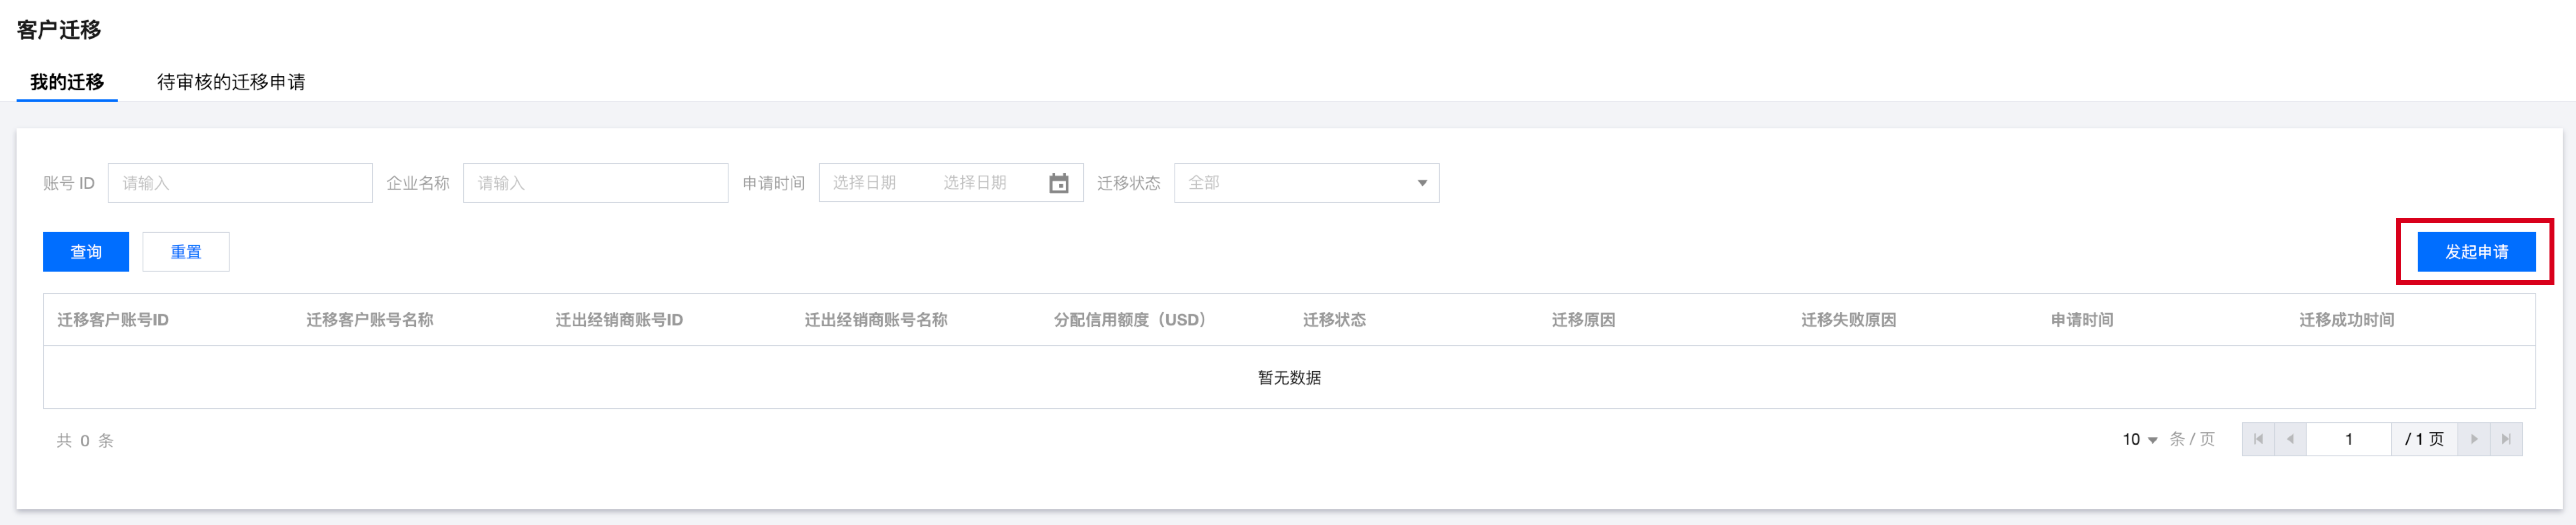2576x525 pixels.
Task: Focus the 账号 ID input field
Action: point(240,183)
